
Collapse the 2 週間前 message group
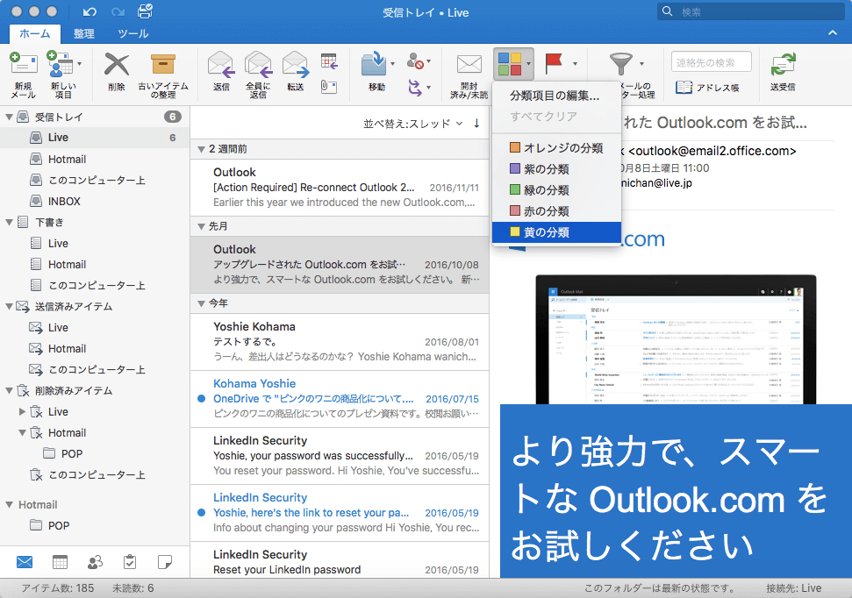[201, 149]
